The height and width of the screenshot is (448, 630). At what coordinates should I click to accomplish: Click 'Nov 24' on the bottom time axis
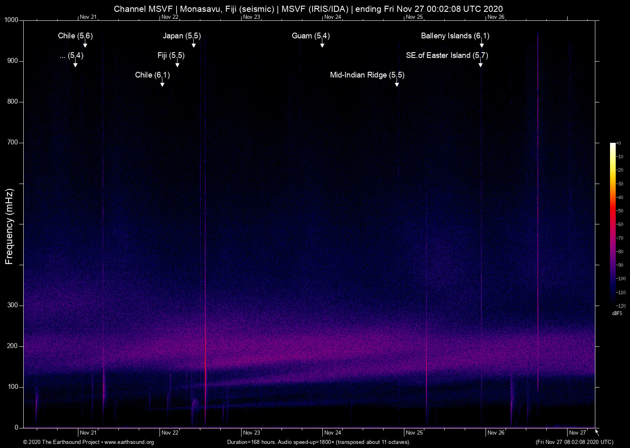(x=333, y=433)
